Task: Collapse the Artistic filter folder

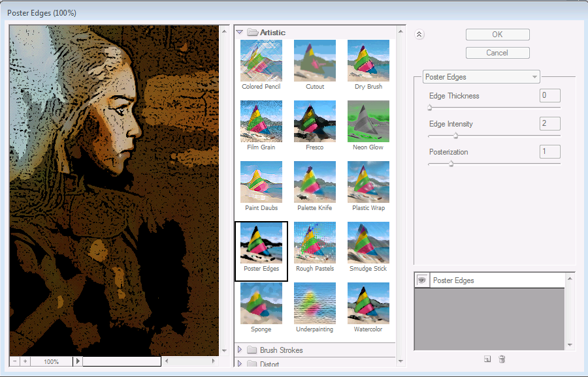Action: (x=240, y=32)
